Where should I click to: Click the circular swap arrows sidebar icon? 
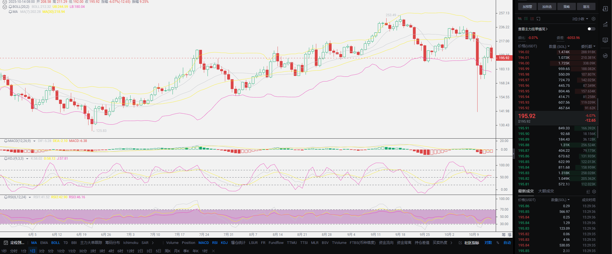(605, 56)
